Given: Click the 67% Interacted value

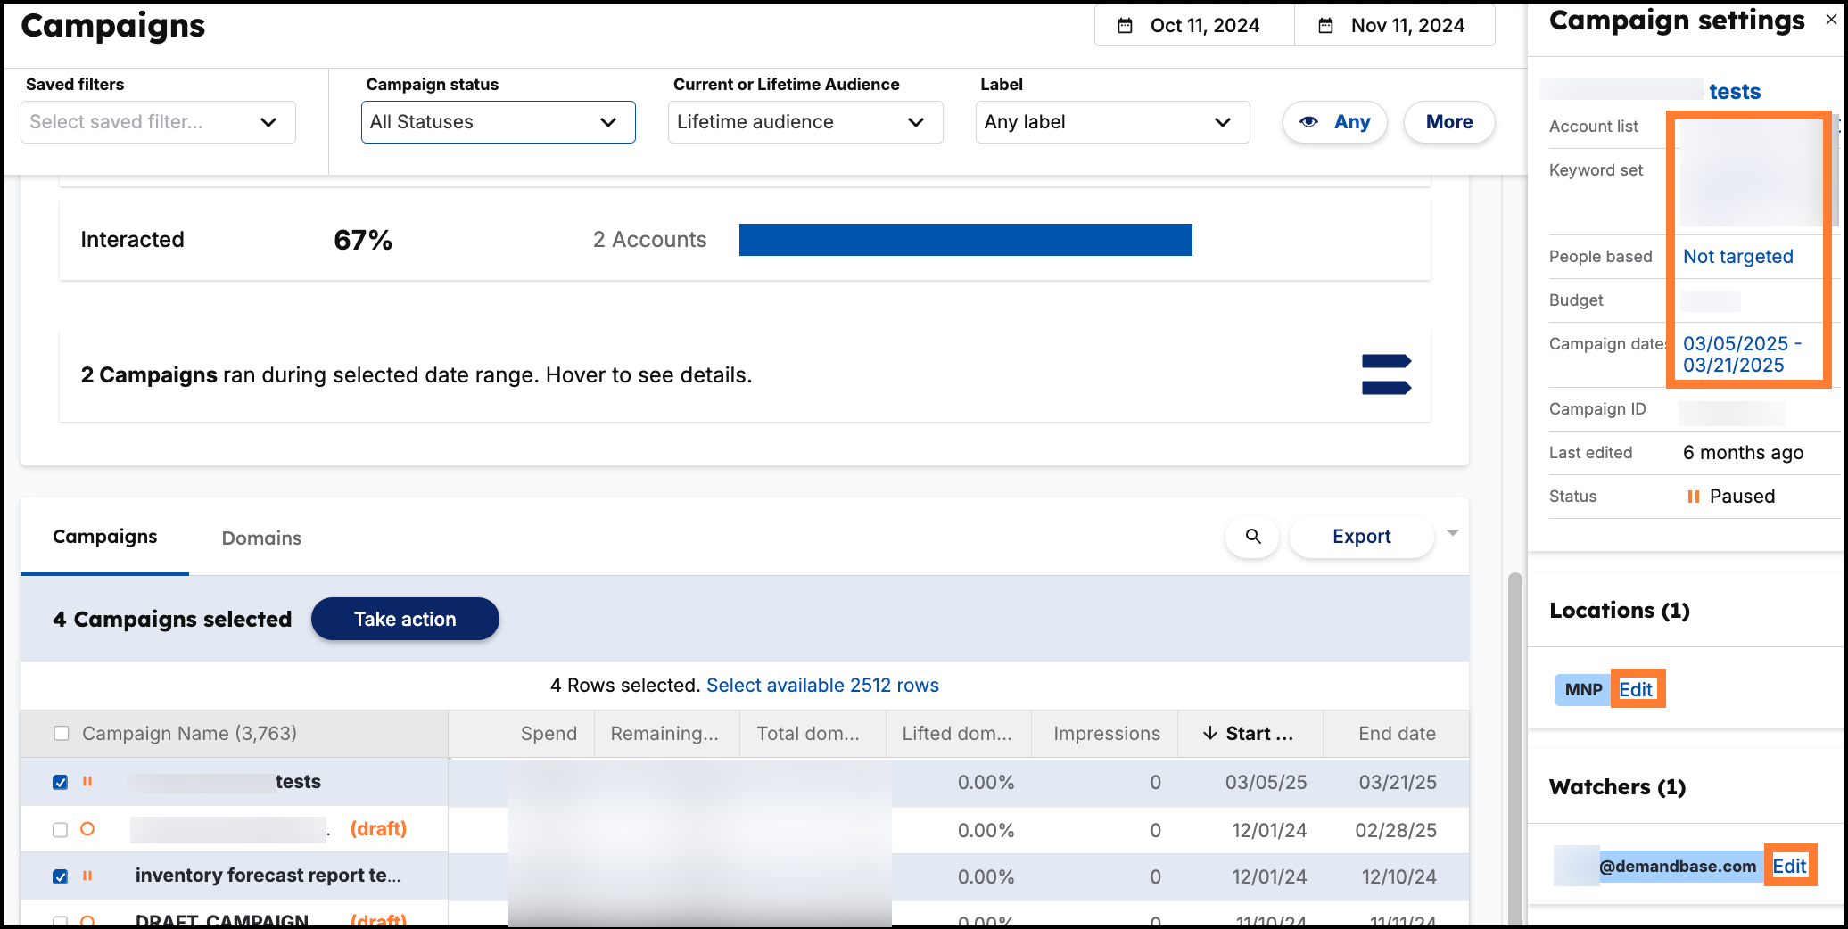Looking at the screenshot, I should click(x=363, y=240).
